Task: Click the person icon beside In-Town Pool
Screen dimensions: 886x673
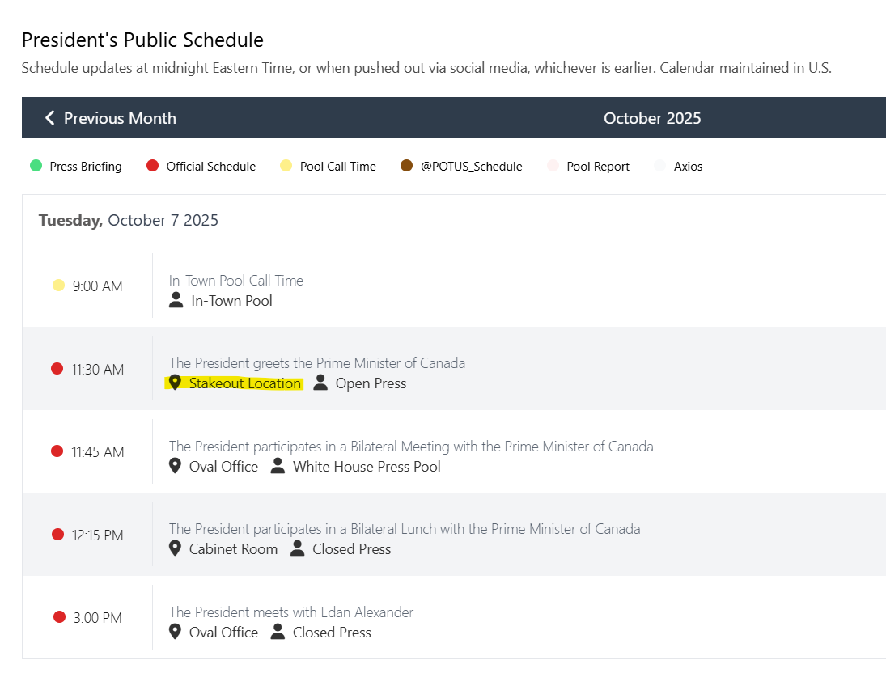Action: click(x=176, y=301)
